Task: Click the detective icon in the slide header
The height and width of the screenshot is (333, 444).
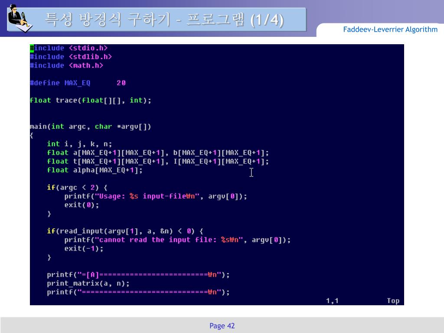Action: pyautogui.click(x=20, y=19)
